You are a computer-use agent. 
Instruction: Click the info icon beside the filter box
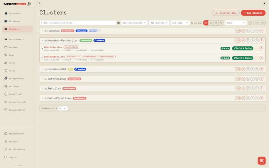[x=118, y=23]
